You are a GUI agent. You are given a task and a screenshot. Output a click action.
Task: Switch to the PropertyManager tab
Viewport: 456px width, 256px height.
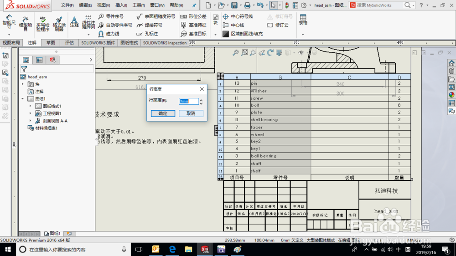click(x=39, y=60)
